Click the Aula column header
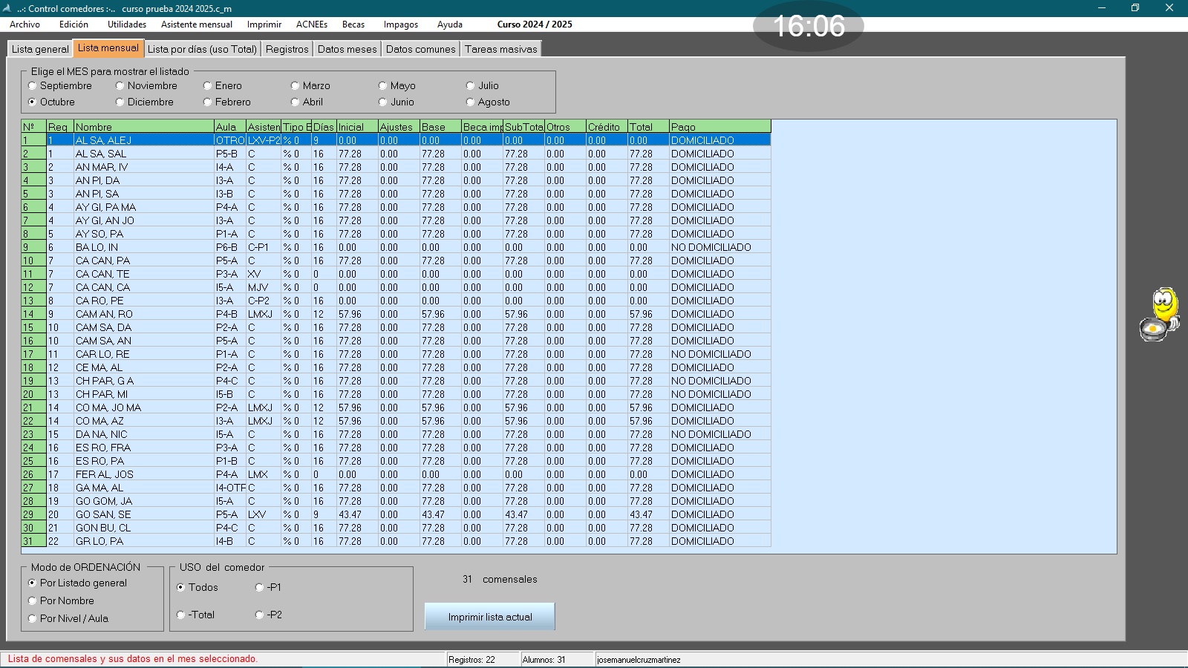The width and height of the screenshot is (1188, 668). point(230,127)
